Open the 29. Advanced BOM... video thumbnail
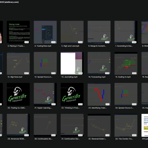 point(18,125)
